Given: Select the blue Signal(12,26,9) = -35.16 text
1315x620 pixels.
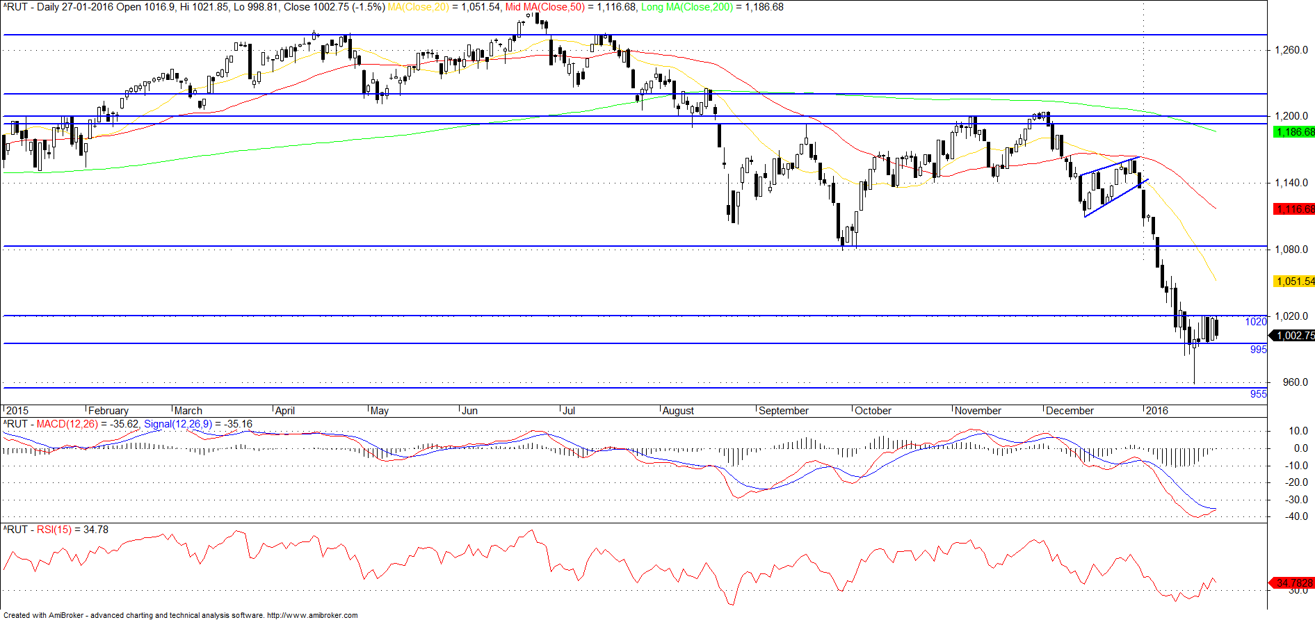Looking at the screenshot, I should 198,424.
